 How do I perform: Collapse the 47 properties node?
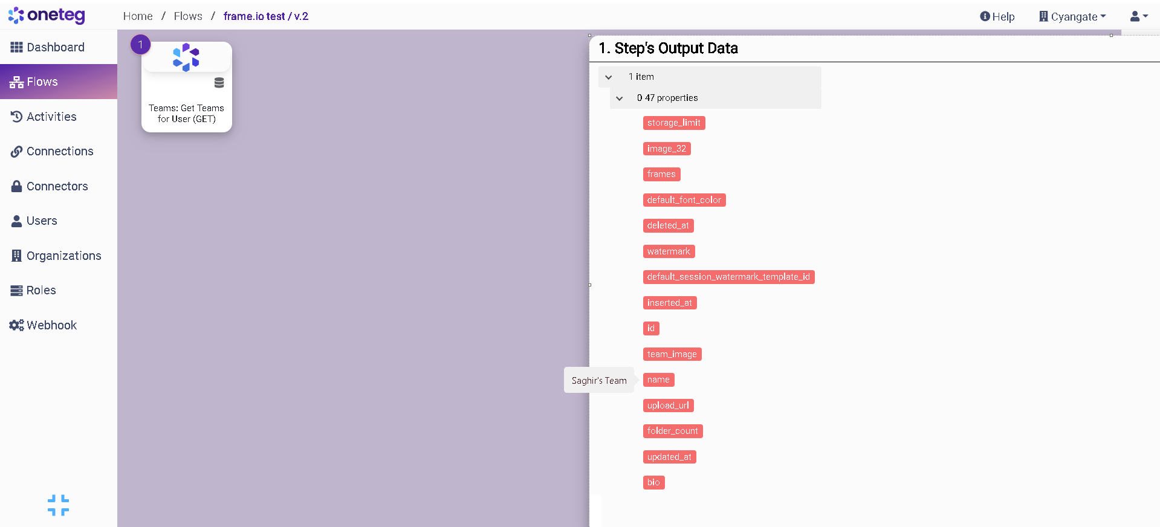pyautogui.click(x=620, y=98)
